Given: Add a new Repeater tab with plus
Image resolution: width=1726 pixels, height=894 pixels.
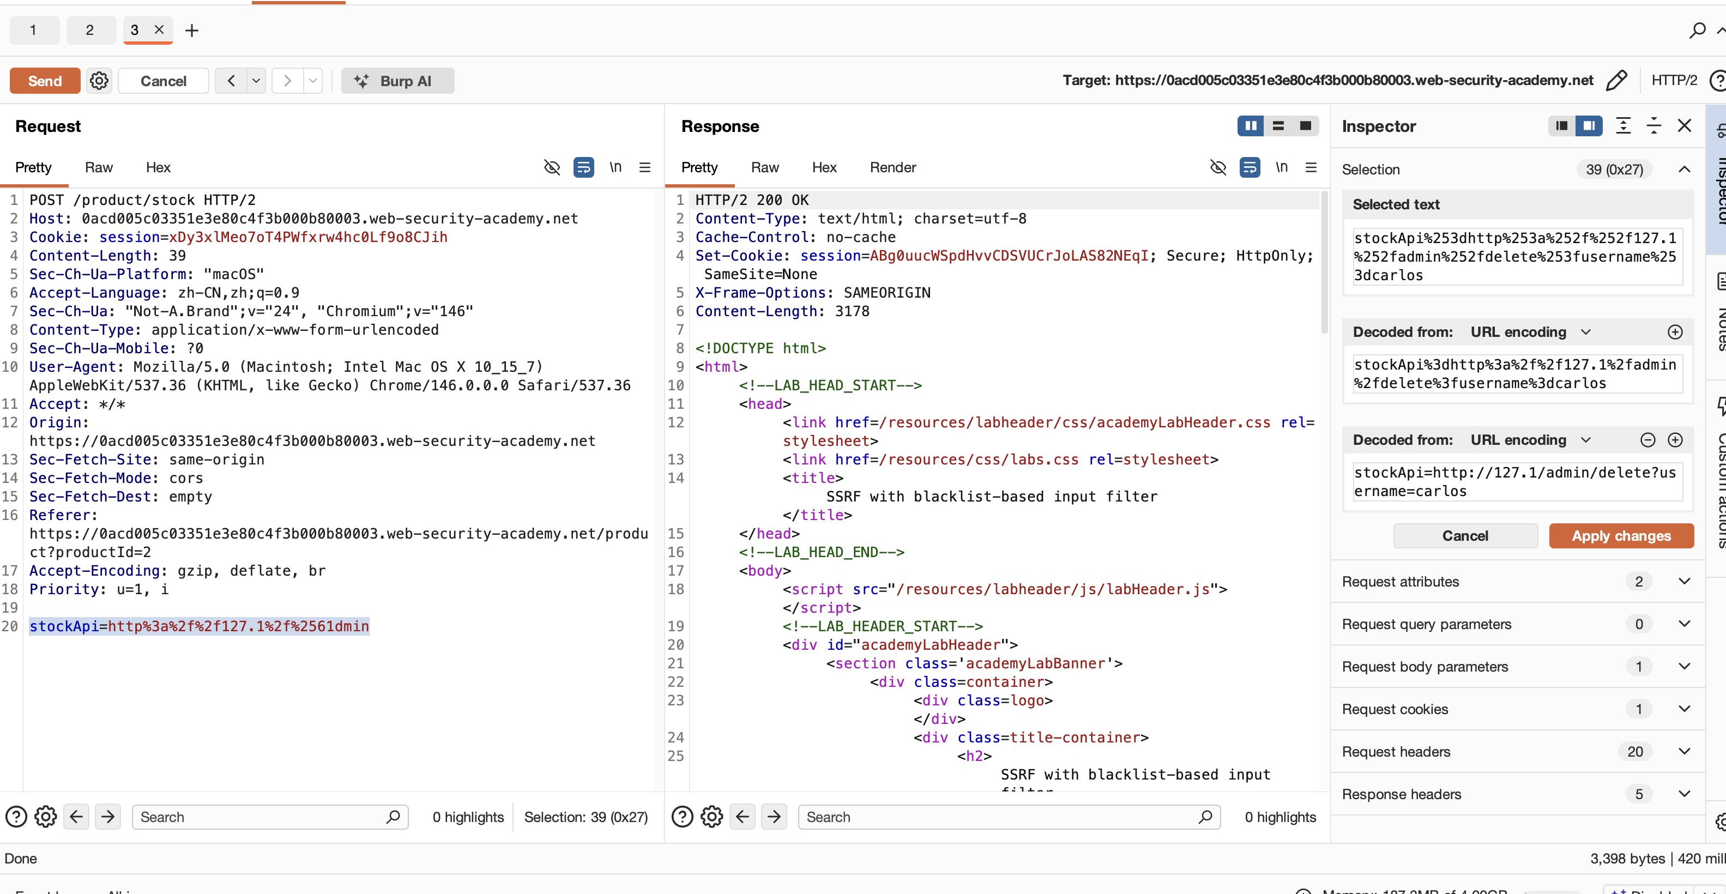Looking at the screenshot, I should pyautogui.click(x=192, y=30).
